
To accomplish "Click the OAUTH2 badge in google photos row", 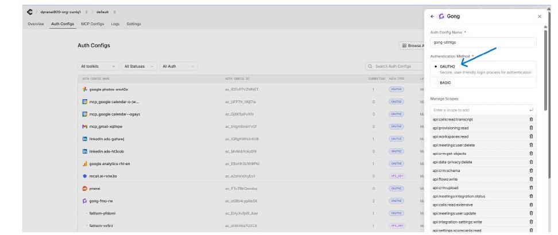I will tap(396, 89).
